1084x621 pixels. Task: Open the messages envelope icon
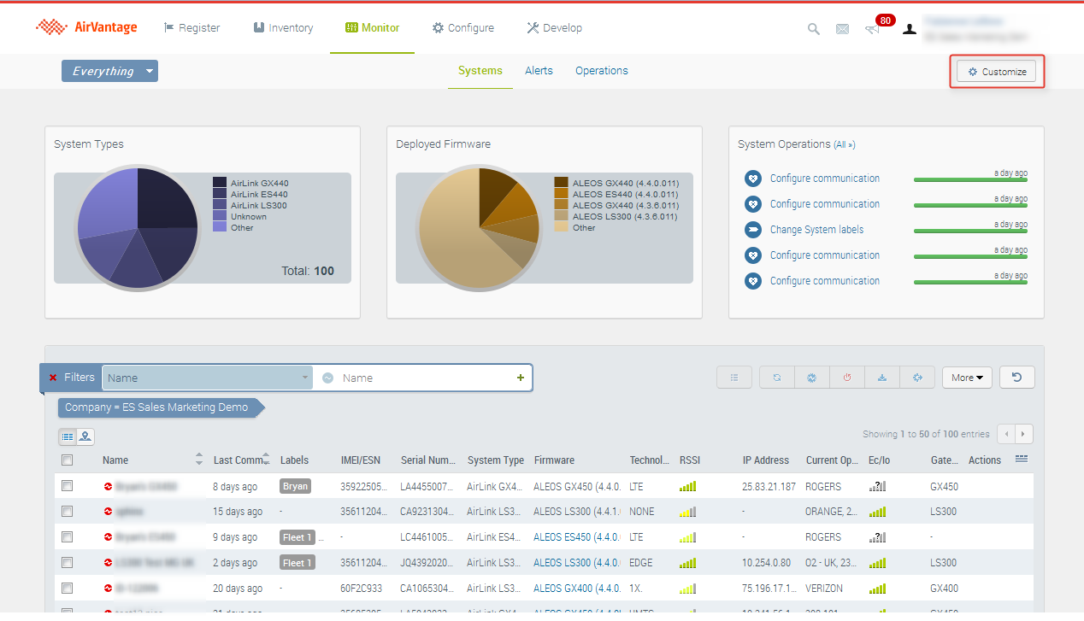coord(842,29)
